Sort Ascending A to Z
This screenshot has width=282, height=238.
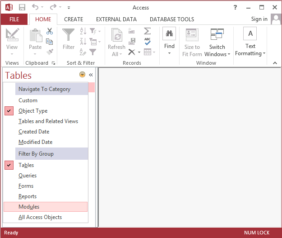coord(83,31)
